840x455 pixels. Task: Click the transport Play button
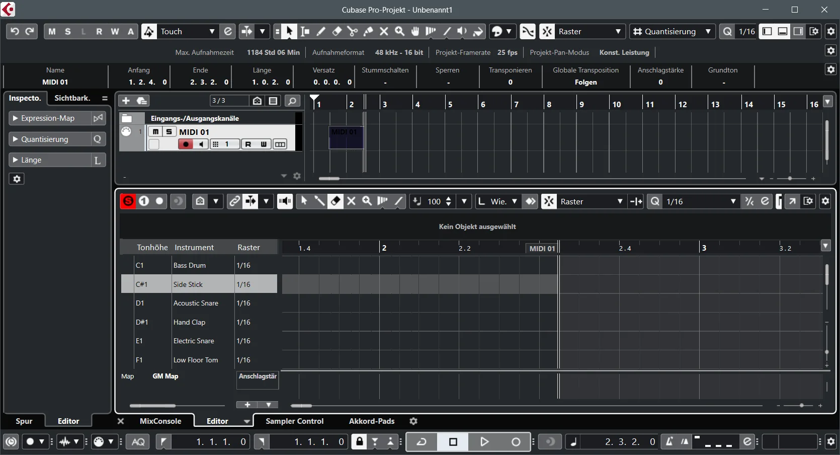pyautogui.click(x=484, y=442)
